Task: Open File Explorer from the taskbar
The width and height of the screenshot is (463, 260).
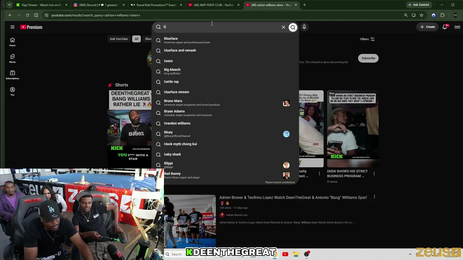Action: coord(296,254)
